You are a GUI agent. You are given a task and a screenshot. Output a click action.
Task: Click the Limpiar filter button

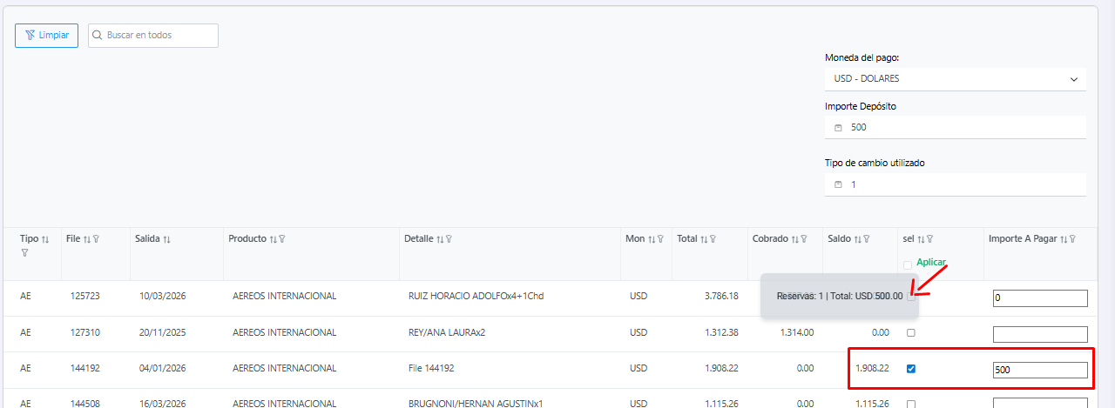[x=47, y=35]
